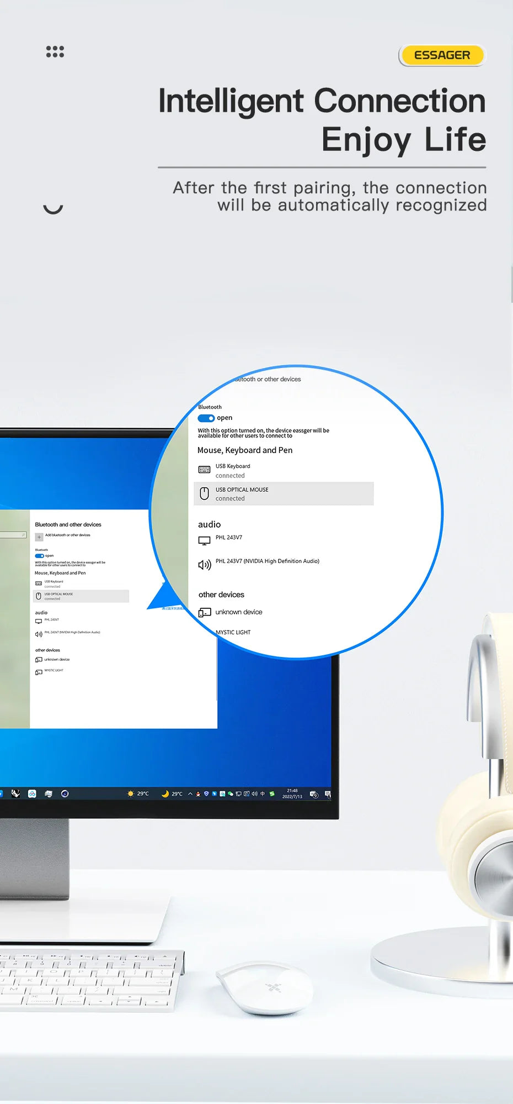The height and width of the screenshot is (1104, 513).
Task: Click USB Keyboard icon in magnified circle
Action: click(204, 470)
